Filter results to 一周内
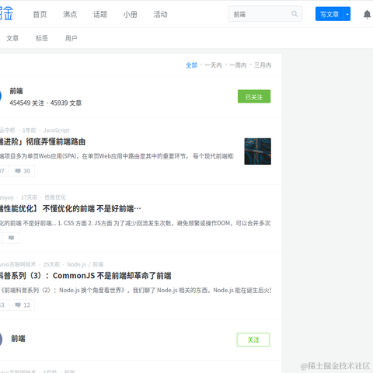The width and height of the screenshot is (373, 373). (238, 65)
